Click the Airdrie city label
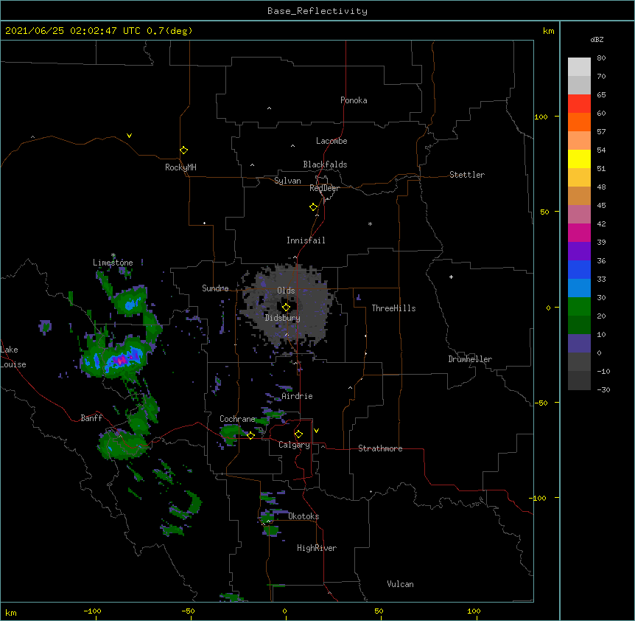Viewport: 635px width, 621px height. tap(297, 396)
